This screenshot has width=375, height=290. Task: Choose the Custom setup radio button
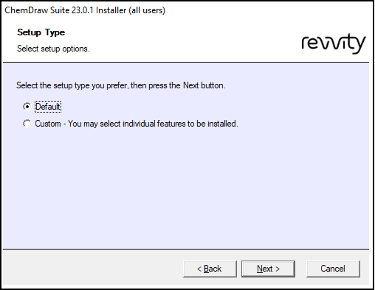pos(27,124)
